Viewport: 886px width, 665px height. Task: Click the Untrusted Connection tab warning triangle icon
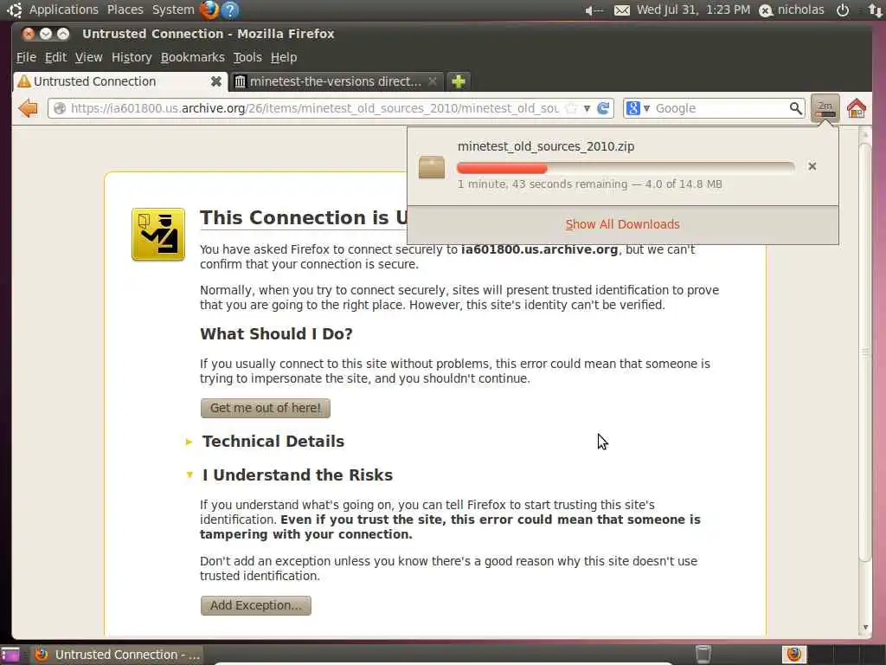coord(23,81)
